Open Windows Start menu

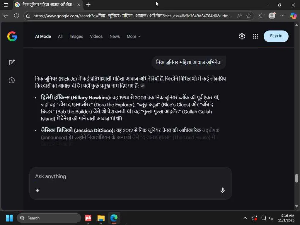9,218
